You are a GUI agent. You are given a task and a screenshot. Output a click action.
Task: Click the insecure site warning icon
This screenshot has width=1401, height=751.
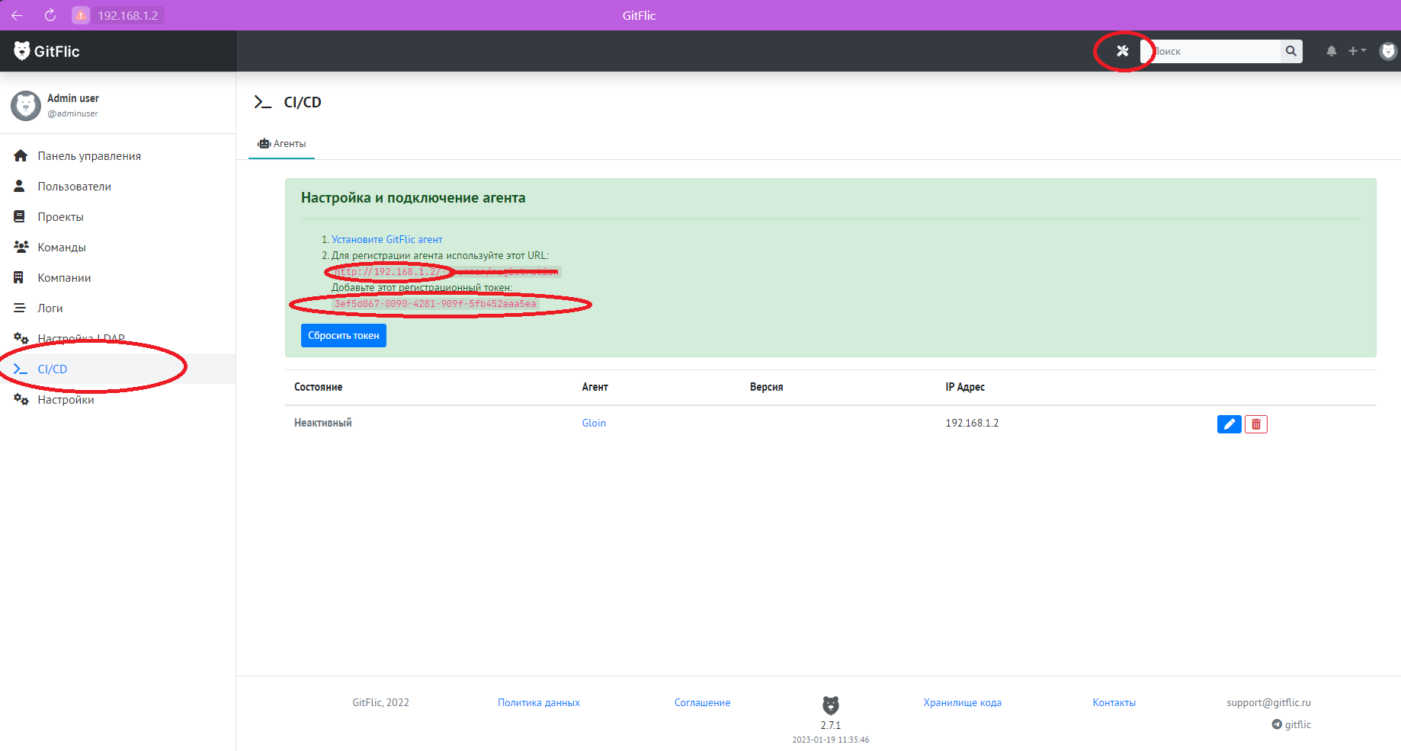point(81,15)
